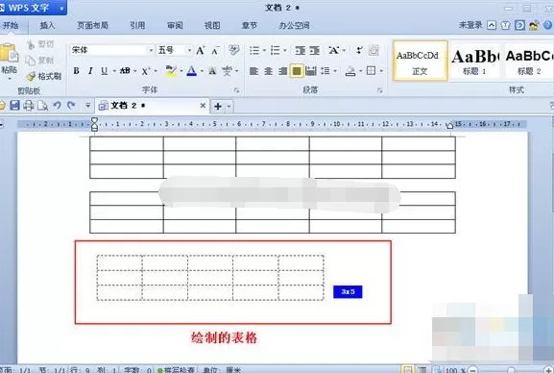The height and width of the screenshot is (373, 554).
Task: Click 复制 (Copy) in the clipboard group
Action: tap(40, 61)
